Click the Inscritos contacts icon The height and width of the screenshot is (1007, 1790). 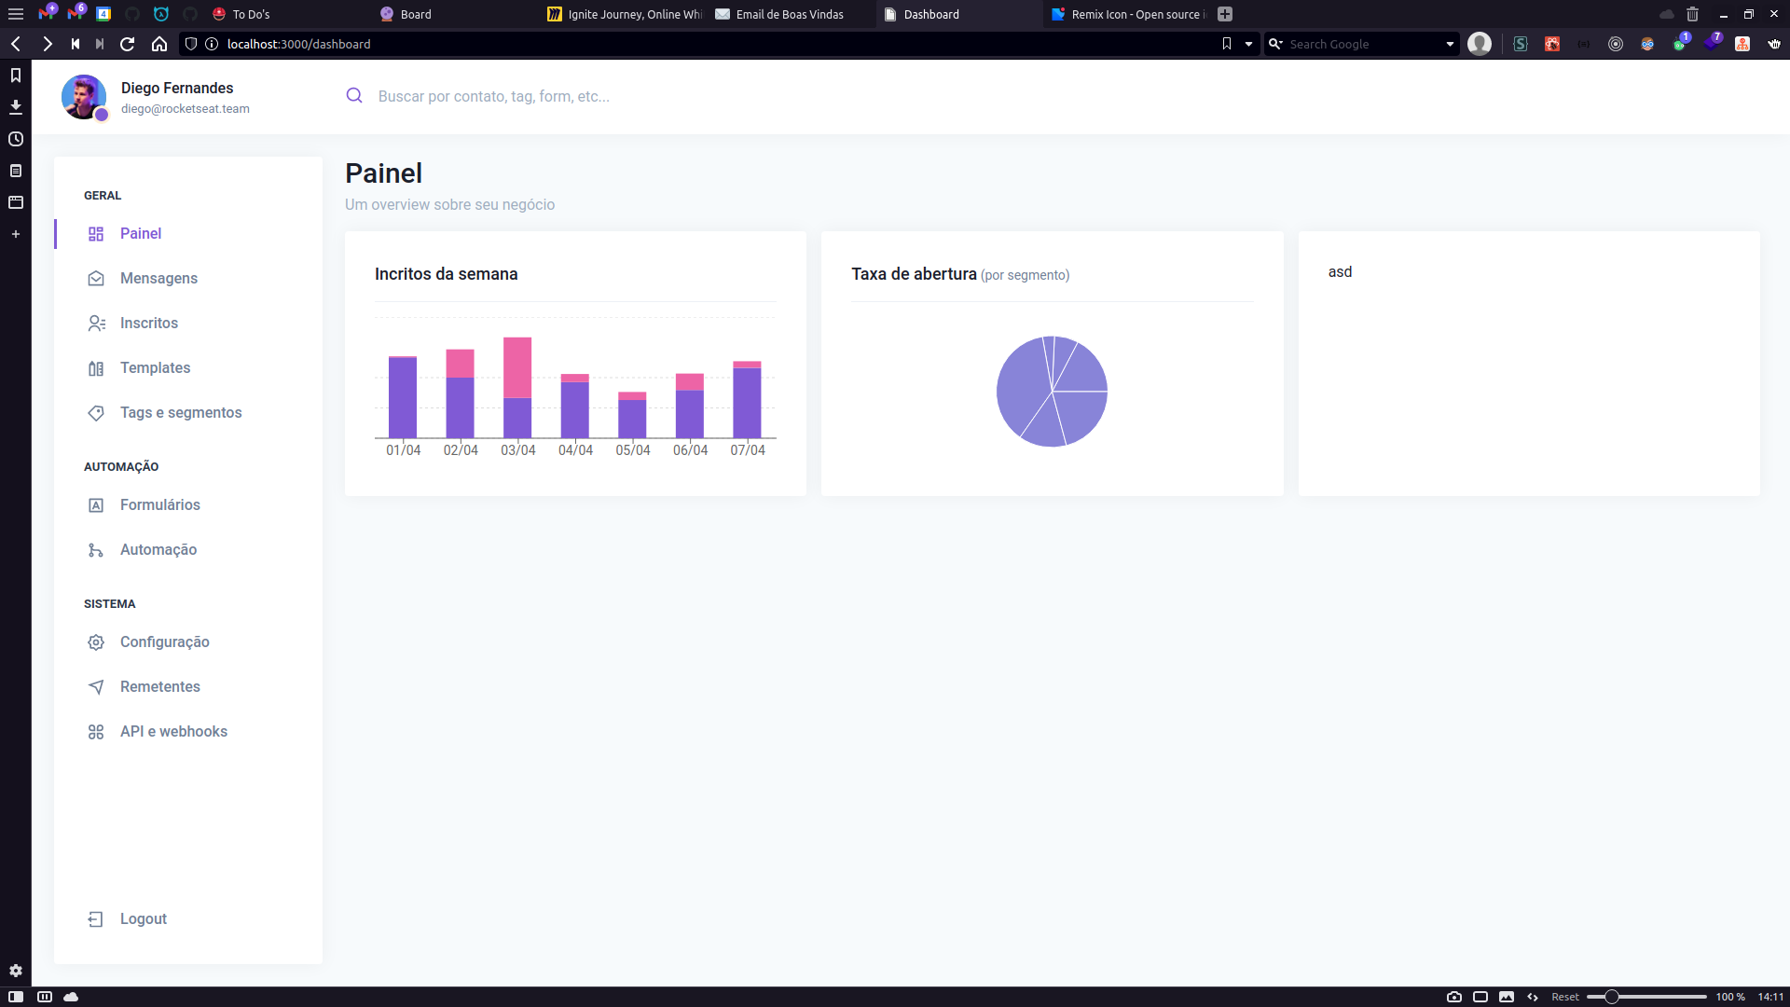tap(96, 324)
